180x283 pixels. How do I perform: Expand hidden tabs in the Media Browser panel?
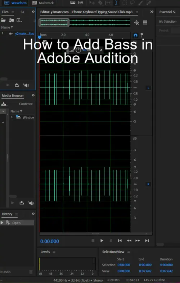coord(33,95)
